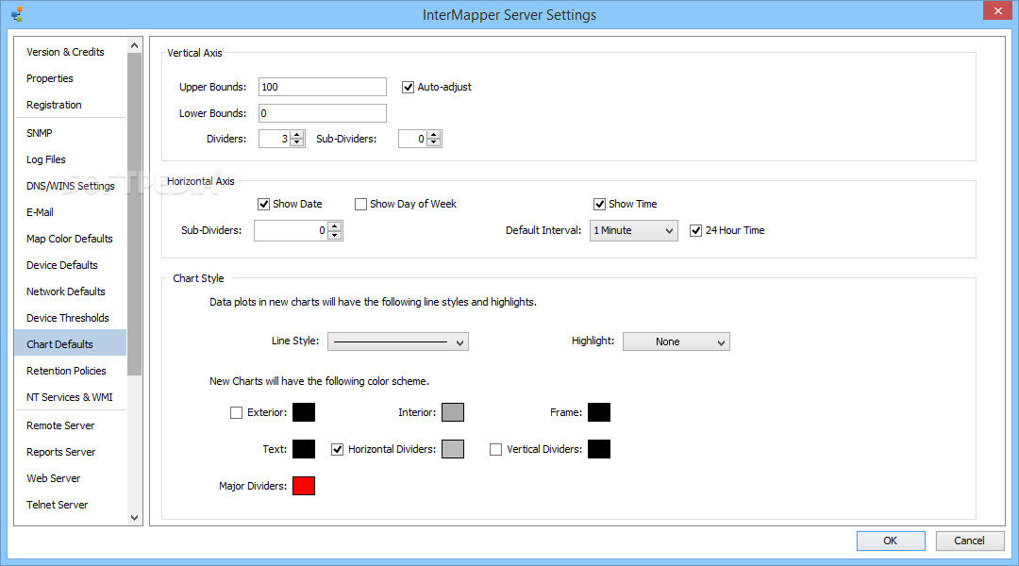Decrease Horizontal Axis Sub-Dividers value
The image size is (1019, 566).
pos(335,235)
